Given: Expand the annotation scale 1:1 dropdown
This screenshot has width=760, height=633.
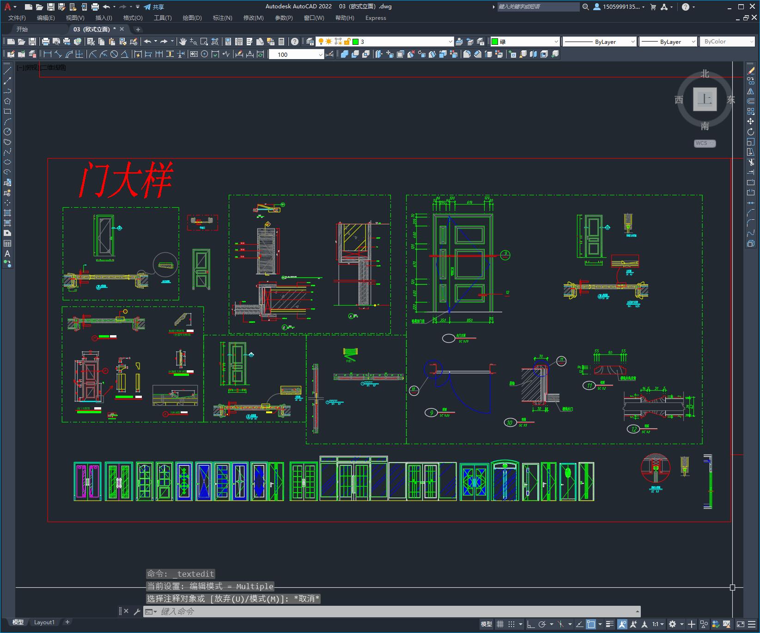Looking at the screenshot, I should point(658,624).
